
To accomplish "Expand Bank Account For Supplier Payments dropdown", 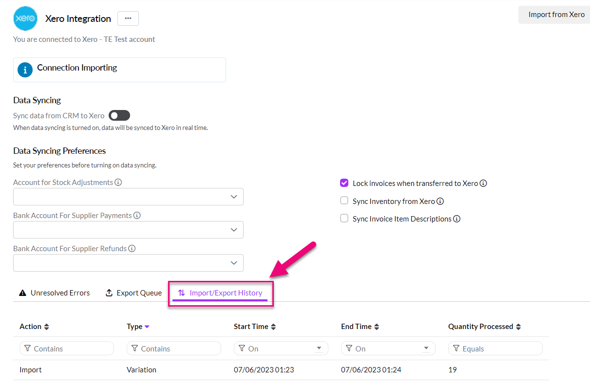I will pyautogui.click(x=128, y=230).
